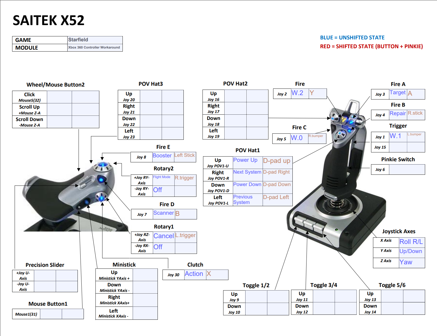Select the W.2 cell for Fire Joy 2

tap(300, 94)
